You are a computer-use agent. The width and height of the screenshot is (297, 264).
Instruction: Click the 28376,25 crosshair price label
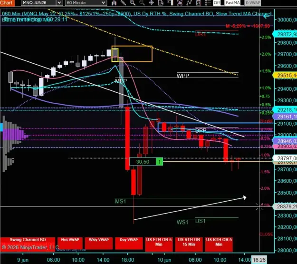[285, 206]
